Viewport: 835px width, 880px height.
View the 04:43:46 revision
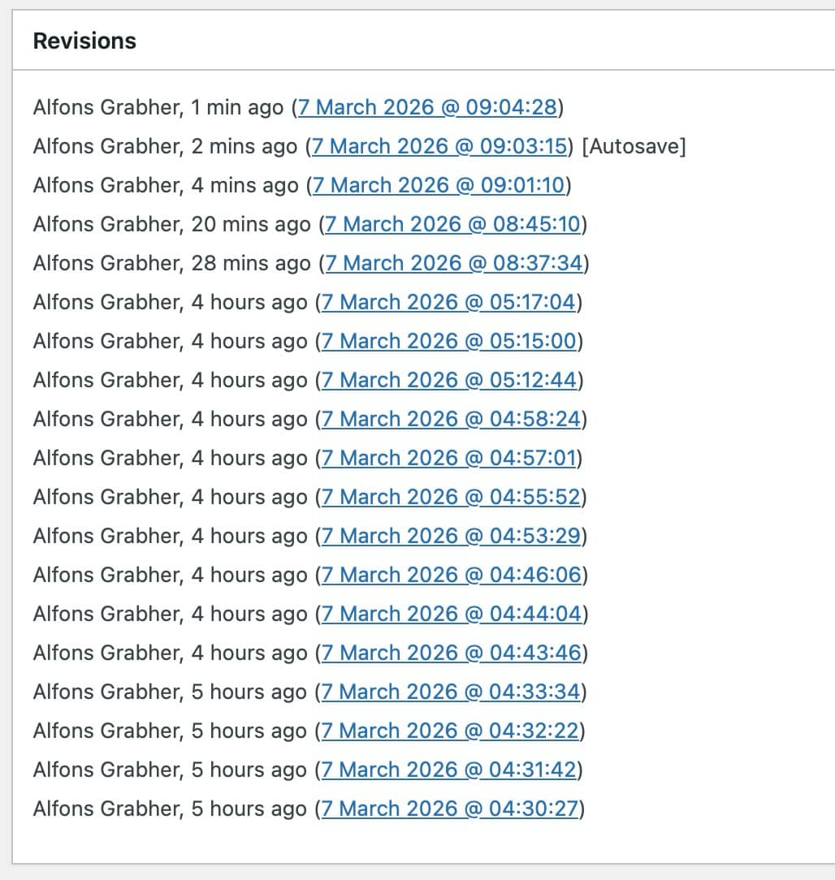[x=452, y=653]
